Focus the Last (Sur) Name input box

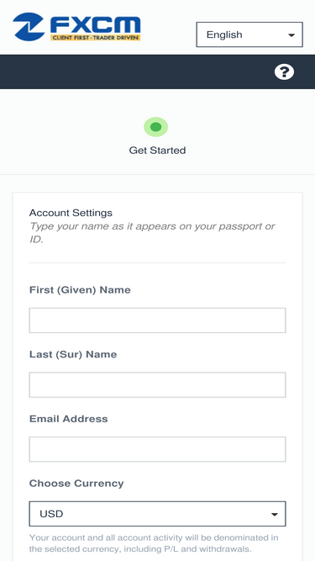157,384
